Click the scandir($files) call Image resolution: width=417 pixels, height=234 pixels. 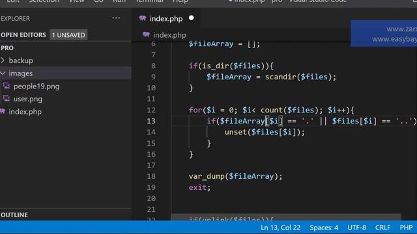(298, 77)
